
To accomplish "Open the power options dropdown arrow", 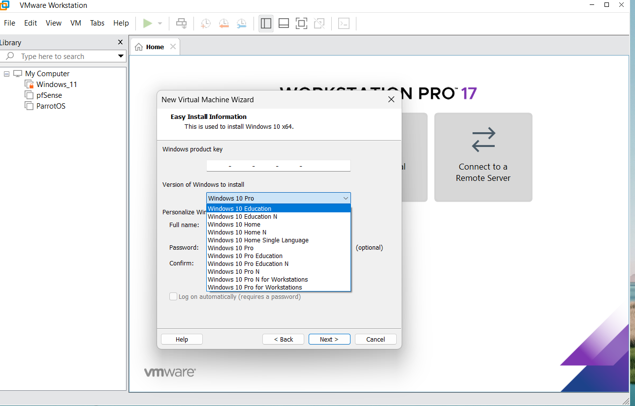I will click(x=160, y=24).
